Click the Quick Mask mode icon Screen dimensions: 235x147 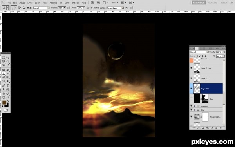click(x=6, y=110)
